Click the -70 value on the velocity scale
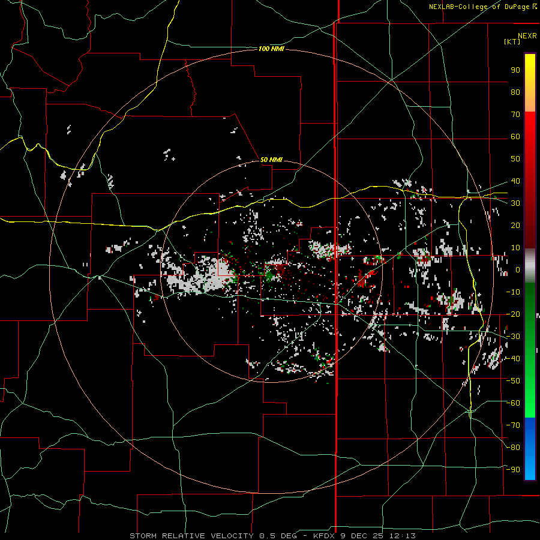540x540 pixels. pos(513,425)
